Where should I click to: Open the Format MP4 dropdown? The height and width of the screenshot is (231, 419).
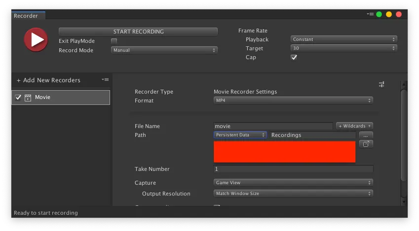[293, 100]
